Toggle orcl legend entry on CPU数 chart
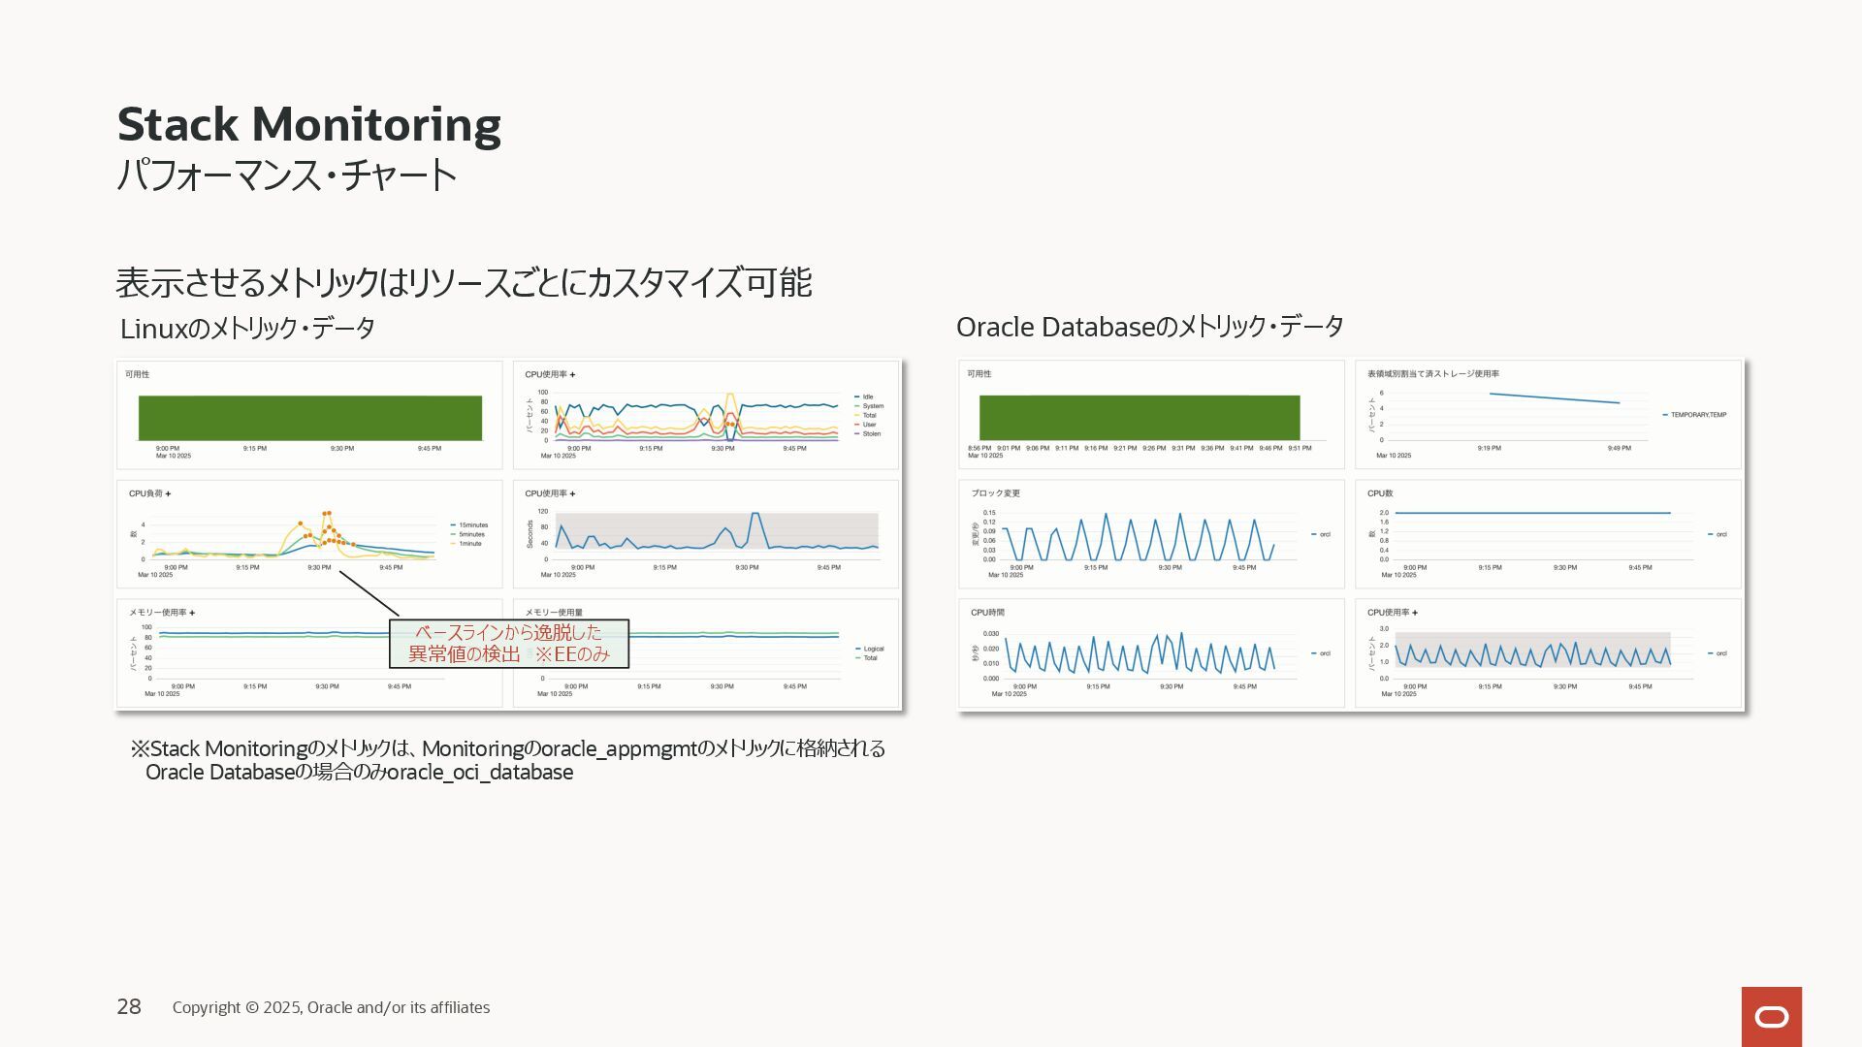 [1718, 534]
